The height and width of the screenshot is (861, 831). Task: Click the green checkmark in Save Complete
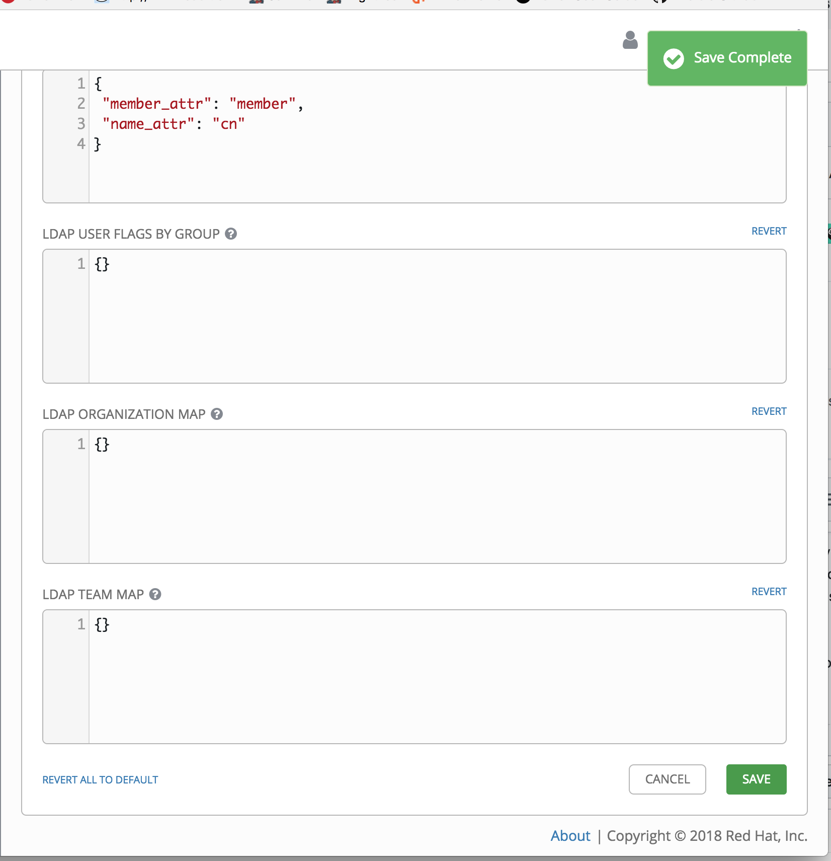(x=673, y=58)
